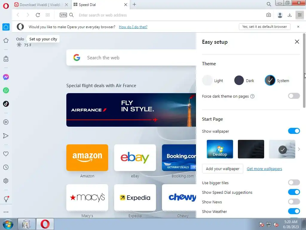This screenshot has height=230, width=306.
Task: Toggle the Easy setup toolbar icon
Action: point(299,15)
